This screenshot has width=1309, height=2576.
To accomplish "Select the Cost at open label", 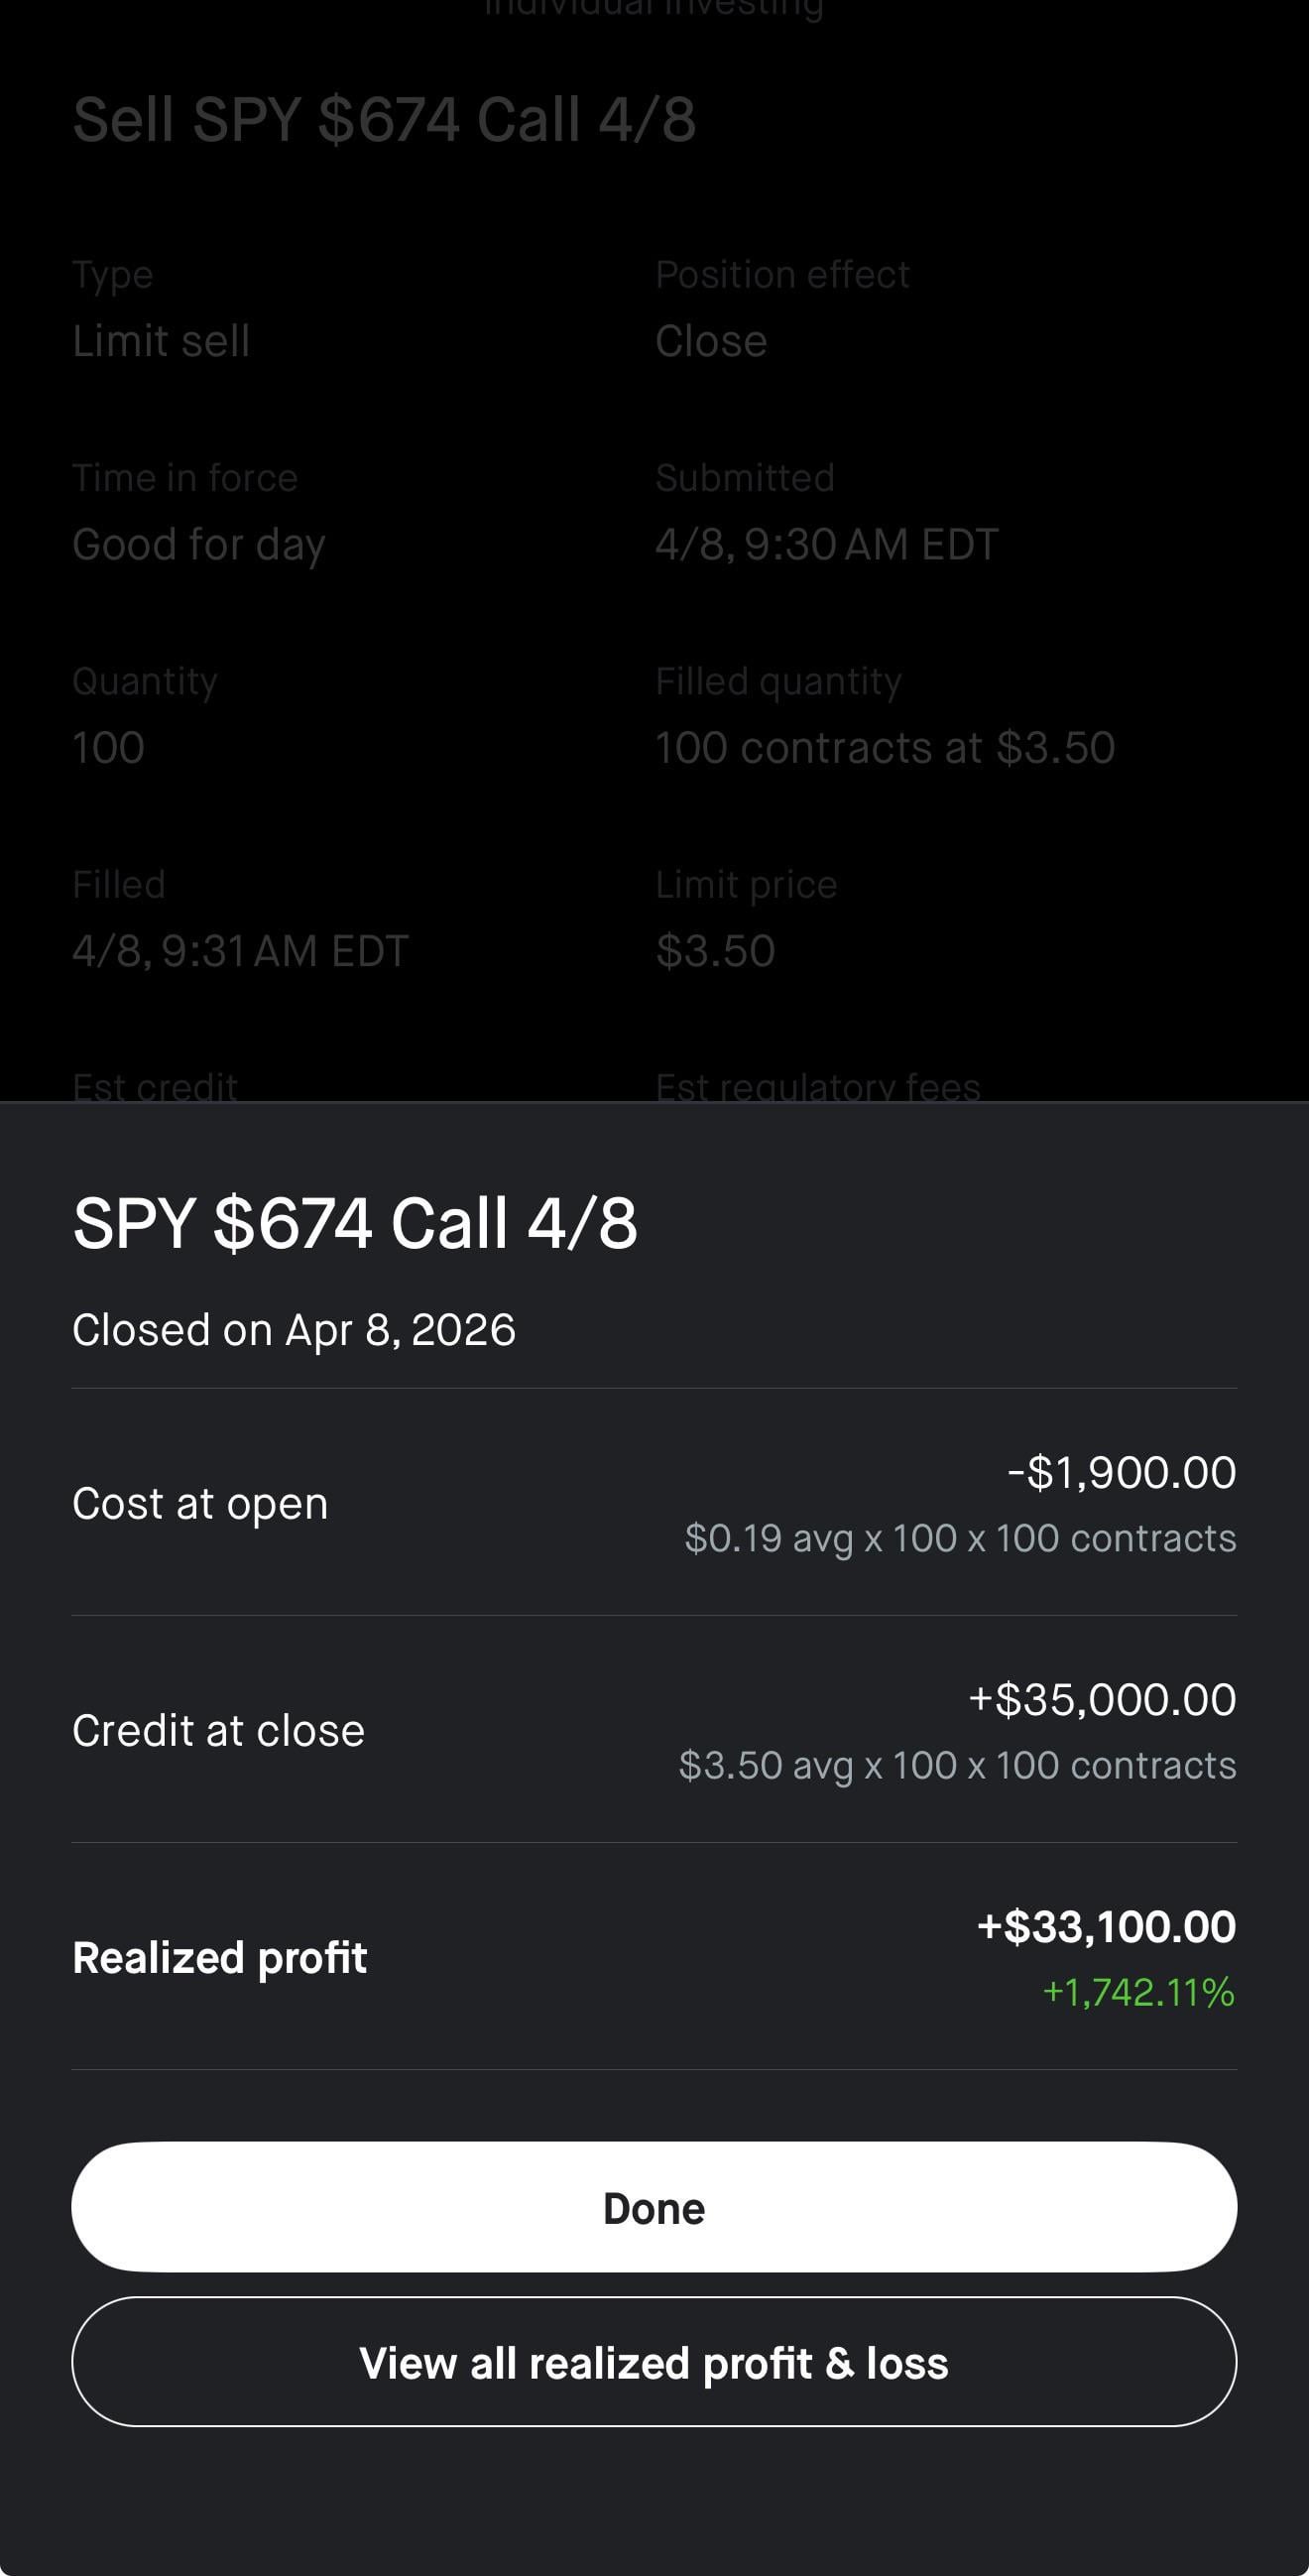I will pyautogui.click(x=200, y=1503).
